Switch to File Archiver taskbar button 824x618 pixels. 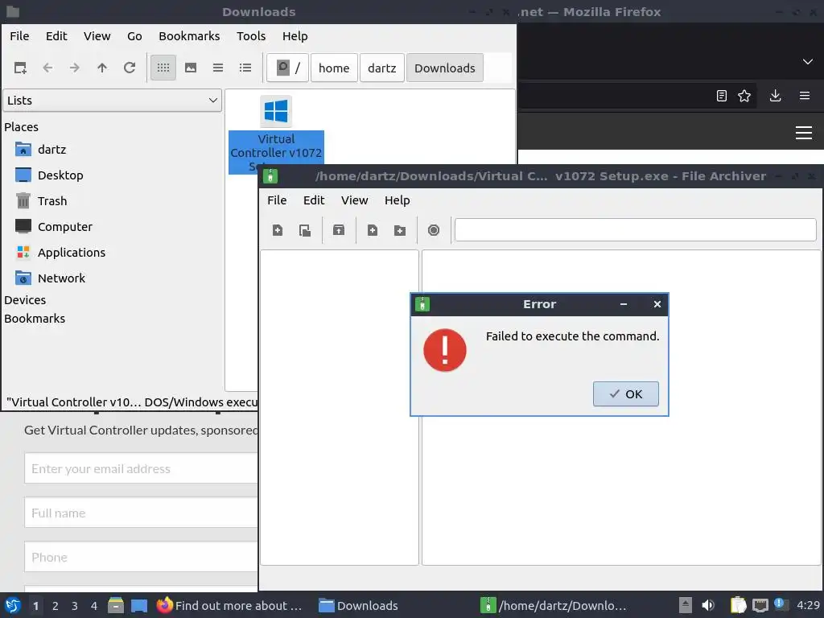(x=554, y=605)
